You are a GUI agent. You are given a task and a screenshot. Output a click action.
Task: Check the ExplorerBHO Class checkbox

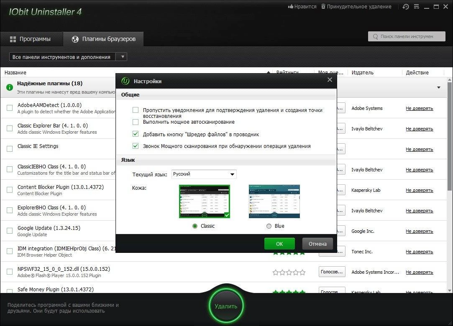point(10,210)
